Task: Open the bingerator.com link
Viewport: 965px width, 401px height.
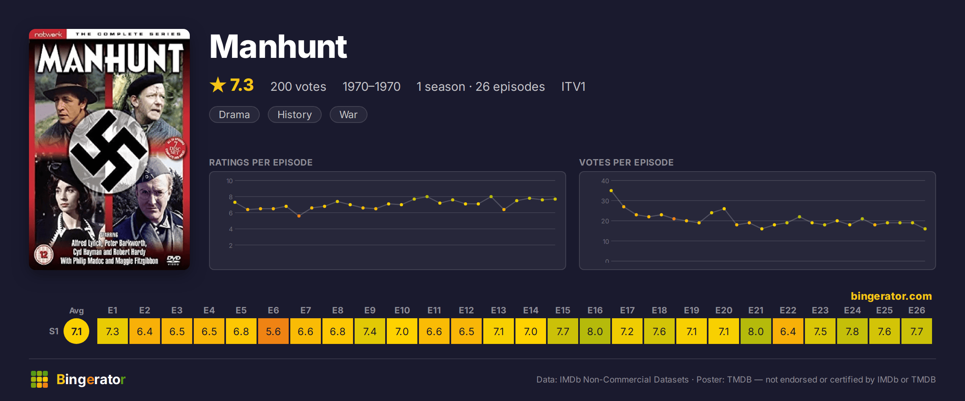Action: (891, 296)
